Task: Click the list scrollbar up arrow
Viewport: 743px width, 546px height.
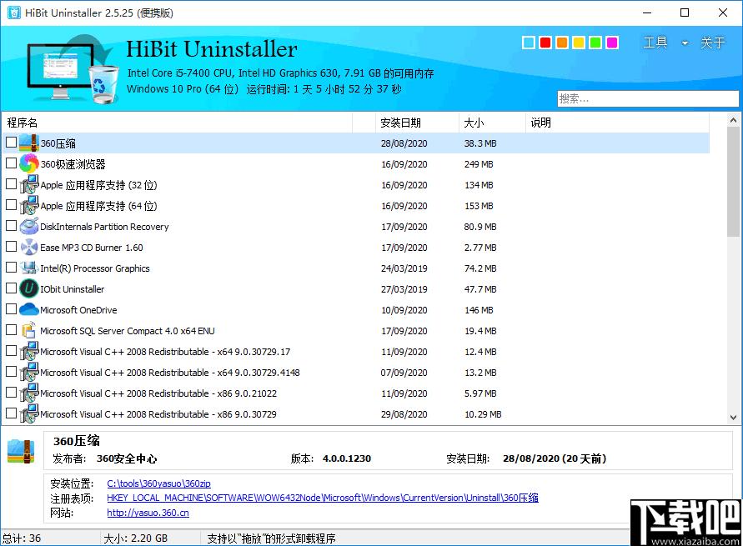Action: coord(733,120)
